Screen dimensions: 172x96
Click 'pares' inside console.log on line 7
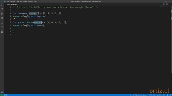pos(40,25)
